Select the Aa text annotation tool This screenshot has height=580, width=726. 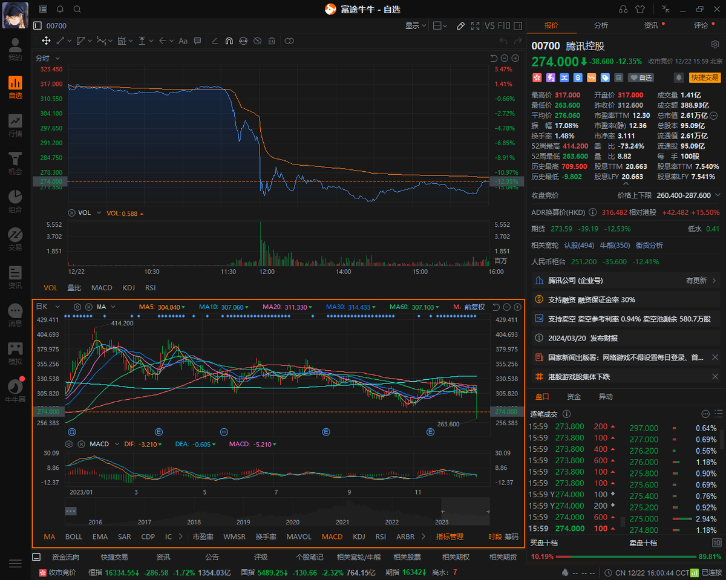coord(181,41)
